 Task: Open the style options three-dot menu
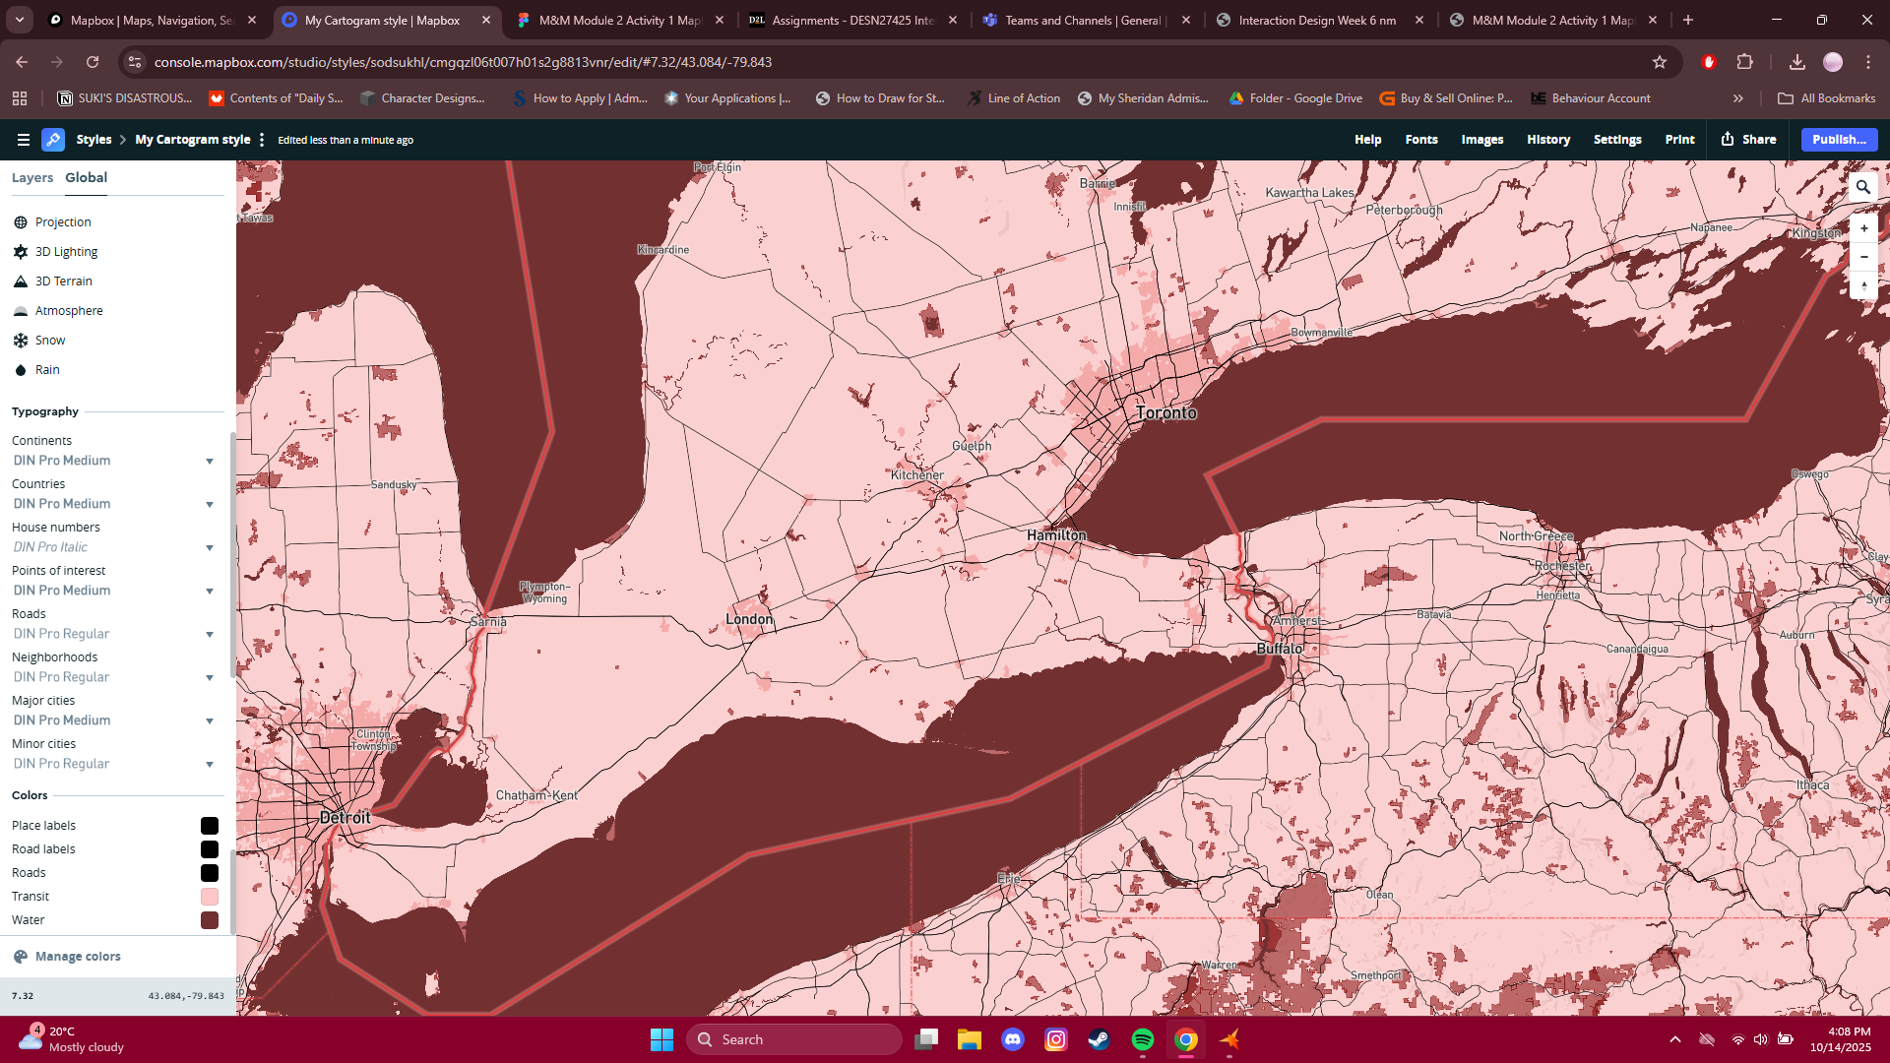(262, 140)
